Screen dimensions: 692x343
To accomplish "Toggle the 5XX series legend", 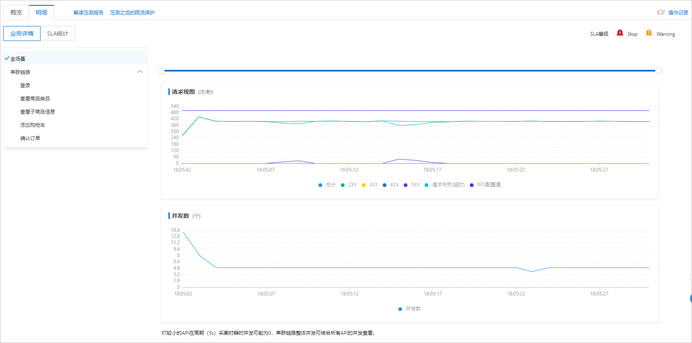I will coord(412,185).
